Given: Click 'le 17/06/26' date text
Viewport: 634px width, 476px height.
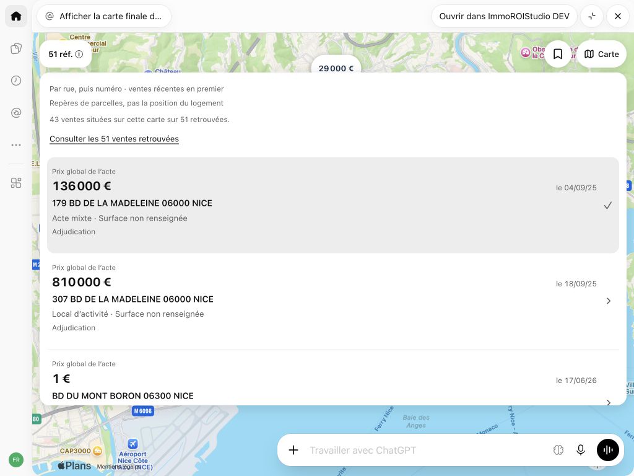Looking at the screenshot, I should point(576,381).
